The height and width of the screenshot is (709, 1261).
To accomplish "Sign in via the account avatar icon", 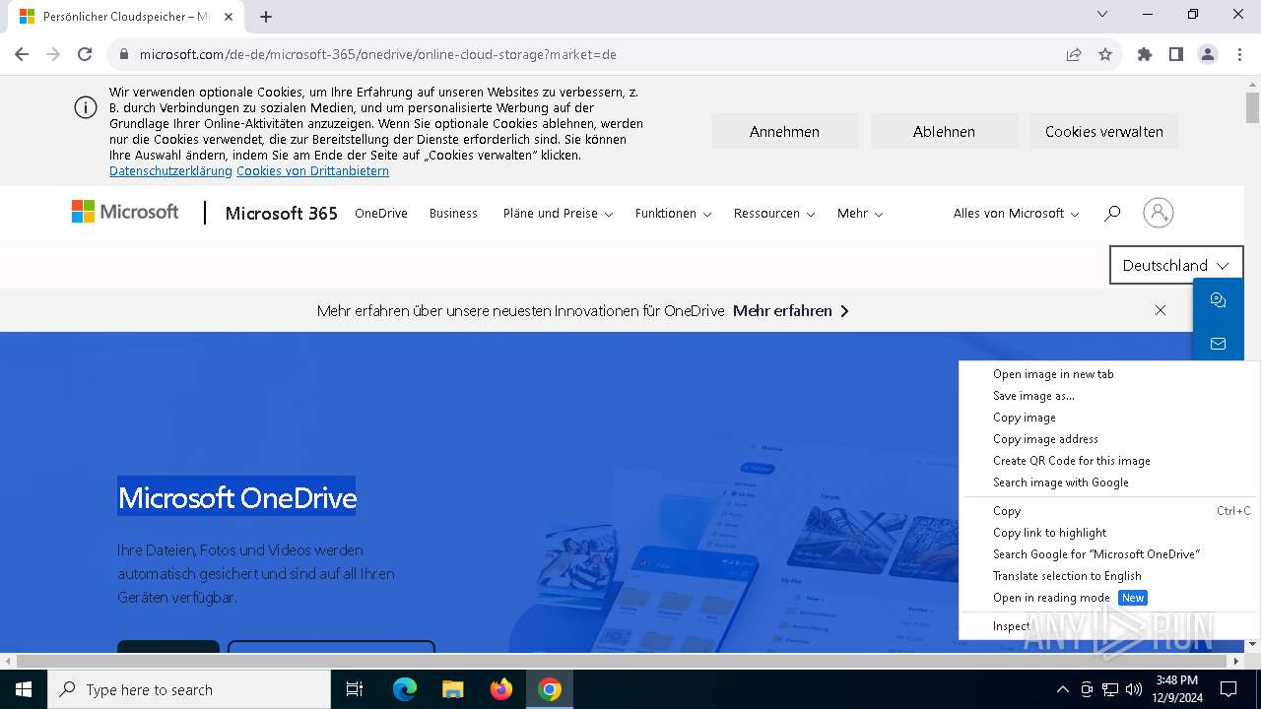I will [x=1159, y=213].
